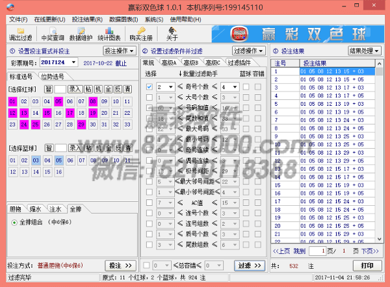
Task: Open the AC值 maximum dropdown showing 15
Action: coord(235,203)
